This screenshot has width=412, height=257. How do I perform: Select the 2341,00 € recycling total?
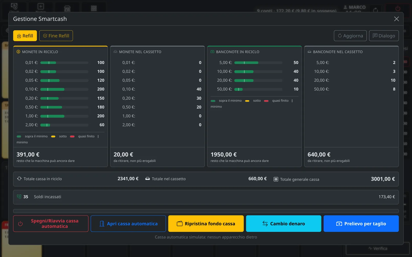click(x=128, y=179)
